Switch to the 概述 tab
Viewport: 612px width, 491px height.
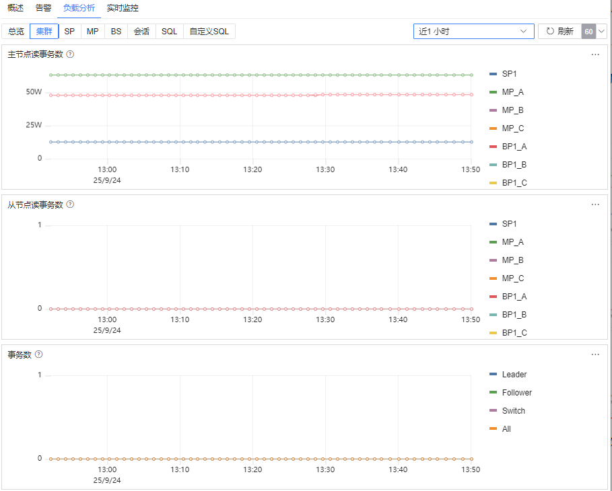pyautogui.click(x=15, y=8)
